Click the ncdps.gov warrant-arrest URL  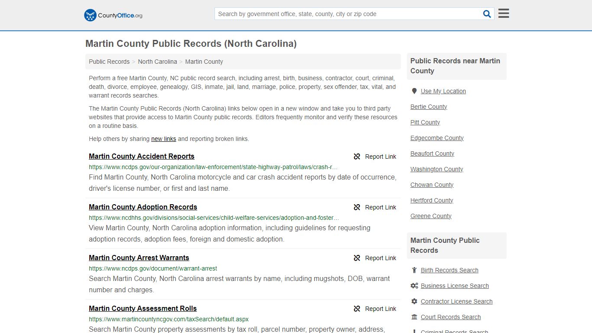pyautogui.click(x=153, y=268)
